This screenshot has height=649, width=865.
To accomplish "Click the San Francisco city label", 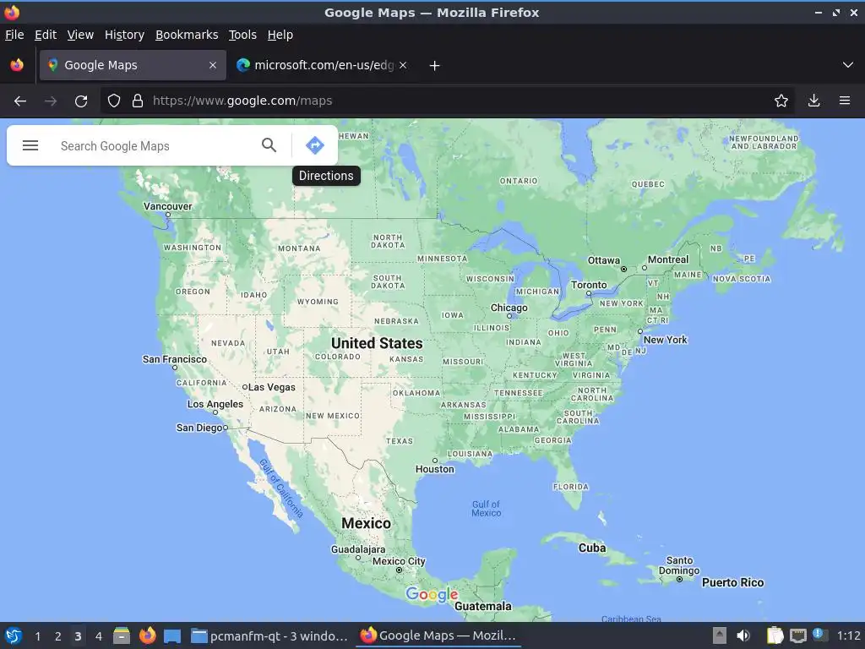I will pos(174,359).
